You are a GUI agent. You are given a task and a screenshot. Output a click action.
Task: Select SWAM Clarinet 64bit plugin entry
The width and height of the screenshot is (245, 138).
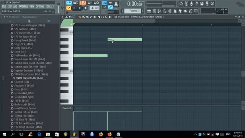click(x=30, y=78)
